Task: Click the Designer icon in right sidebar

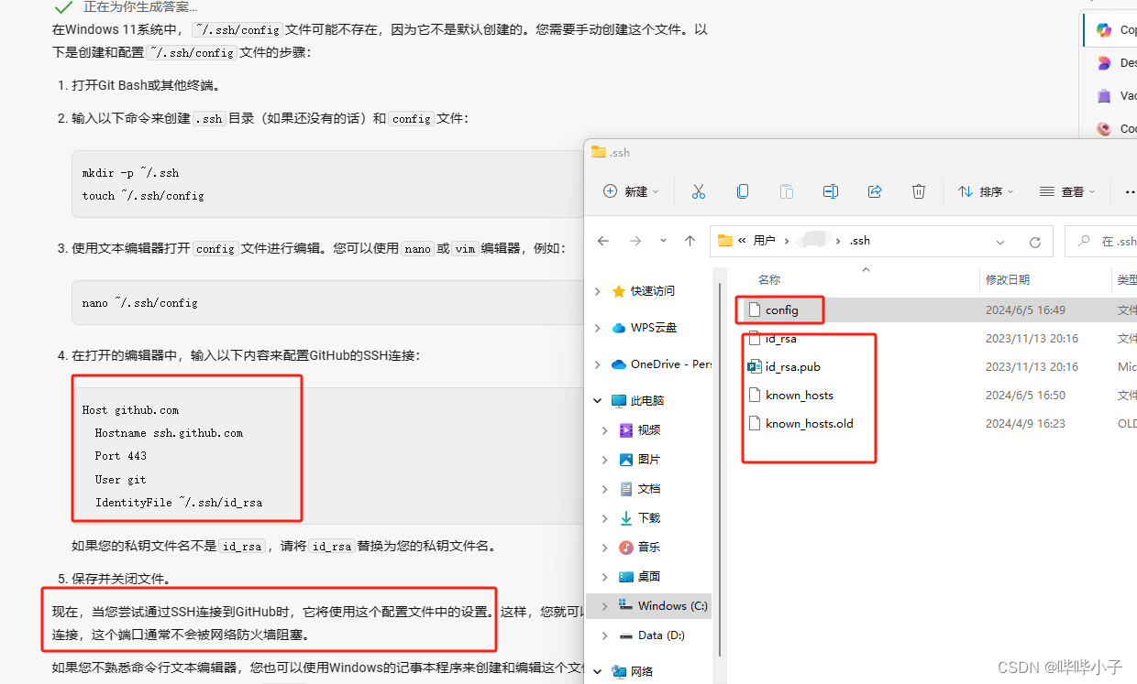Action: (1104, 63)
